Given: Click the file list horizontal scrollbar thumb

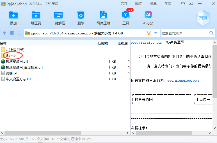Looking at the screenshot, I should tap(43, 133).
